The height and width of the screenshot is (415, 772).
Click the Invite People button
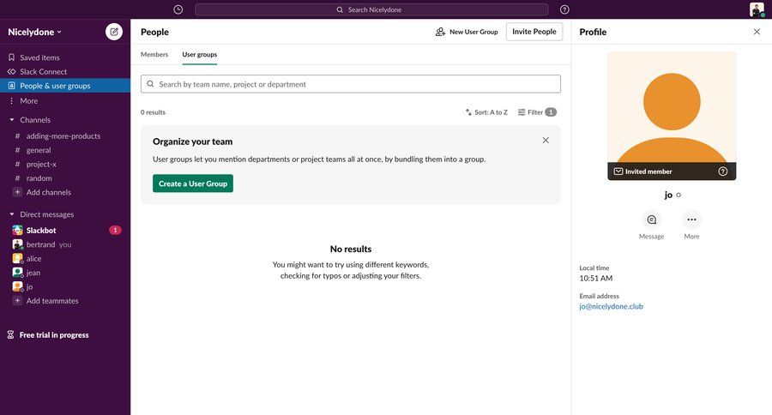(534, 32)
